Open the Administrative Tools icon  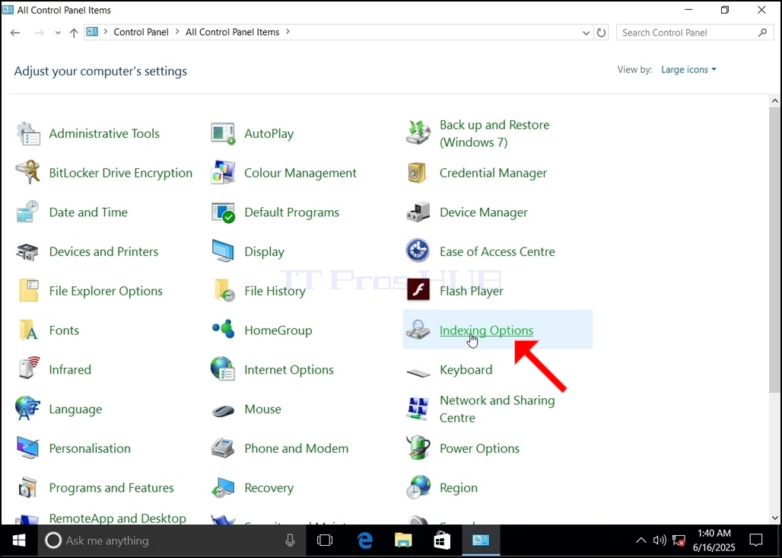point(28,134)
